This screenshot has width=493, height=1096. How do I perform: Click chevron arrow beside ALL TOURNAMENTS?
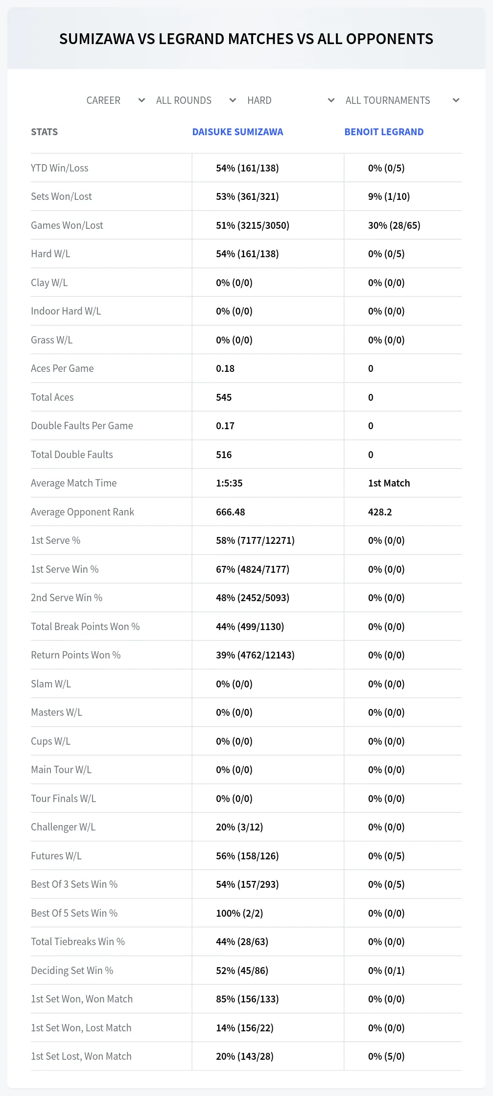[x=456, y=100]
